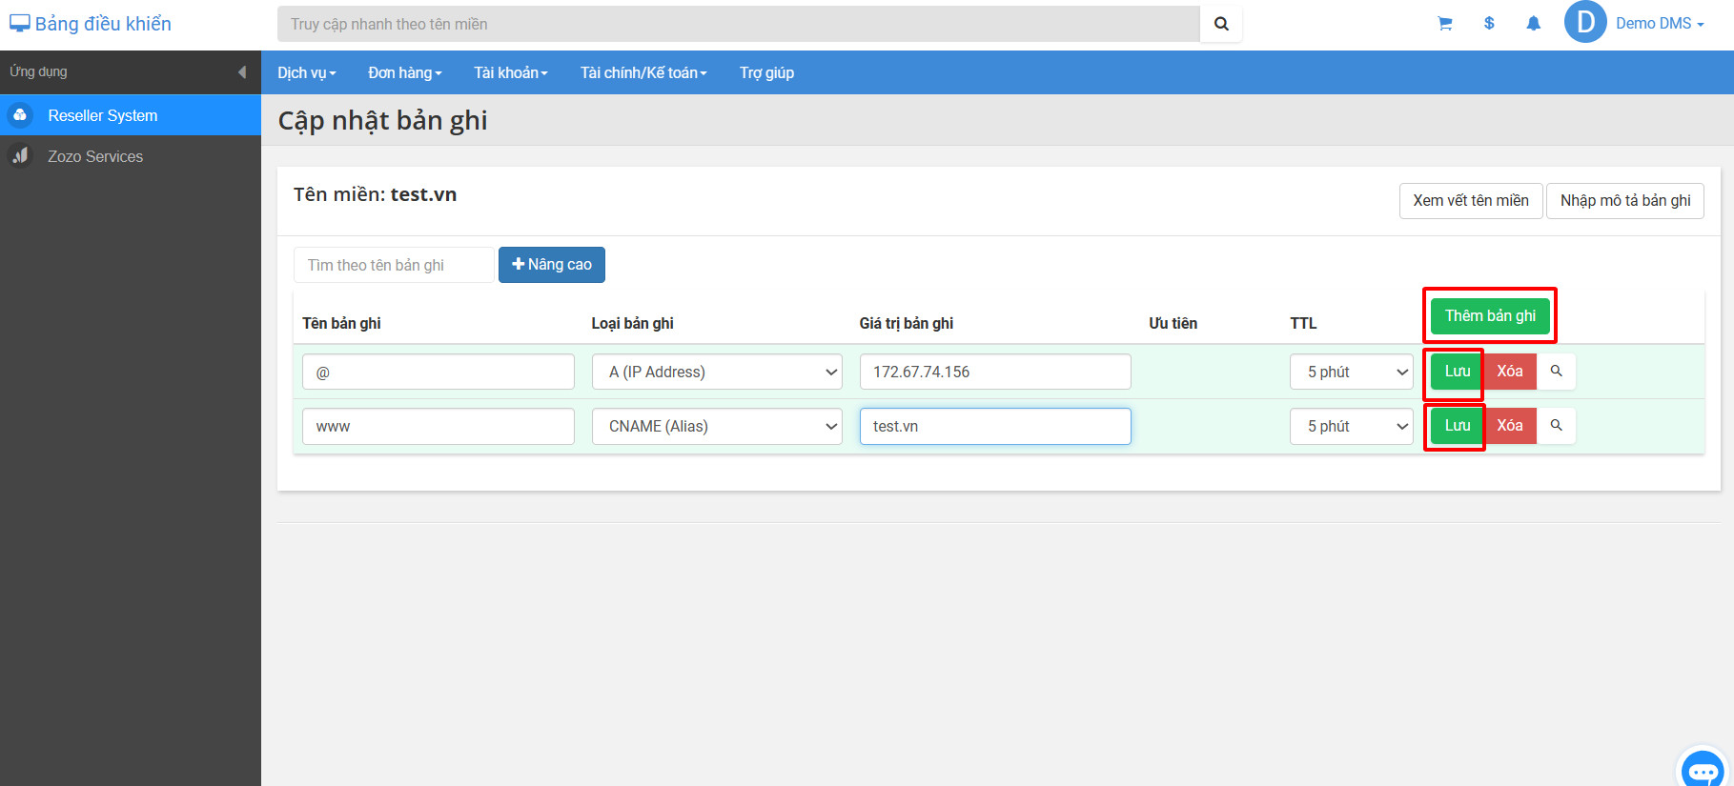
Task: Click the dollar sign balance icon
Action: pyautogui.click(x=1489, y=24)
